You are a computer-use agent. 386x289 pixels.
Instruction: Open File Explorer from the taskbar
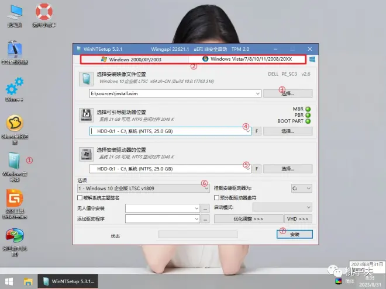click(x=28, y=281)
